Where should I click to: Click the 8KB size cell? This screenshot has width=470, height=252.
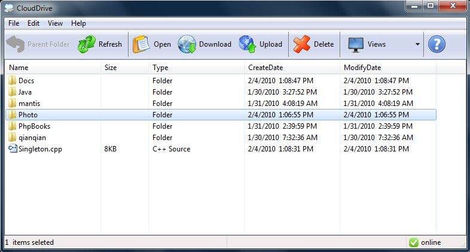coord(110,149)
